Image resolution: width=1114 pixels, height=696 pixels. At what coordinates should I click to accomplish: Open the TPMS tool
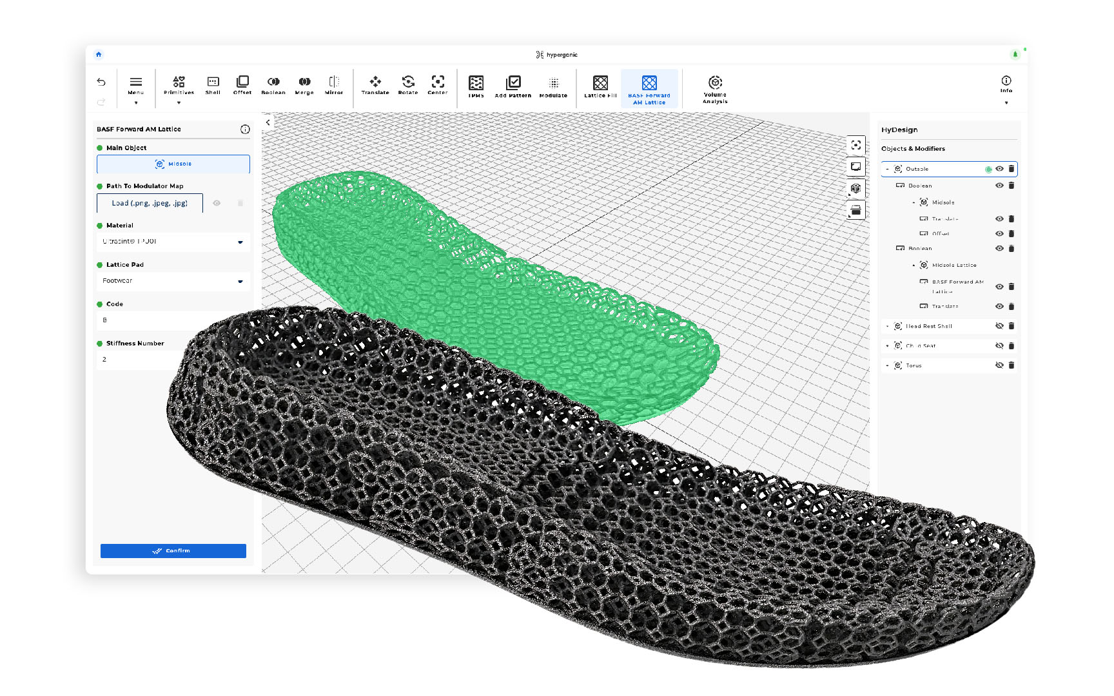pos(476,87)
